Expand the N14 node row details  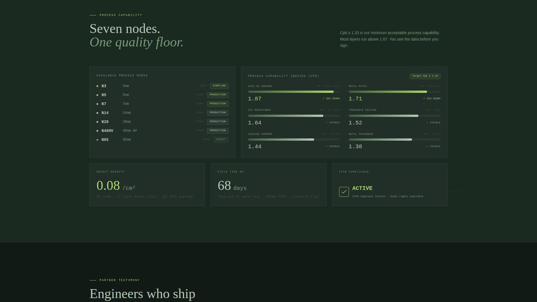click(x=105, y=113)
